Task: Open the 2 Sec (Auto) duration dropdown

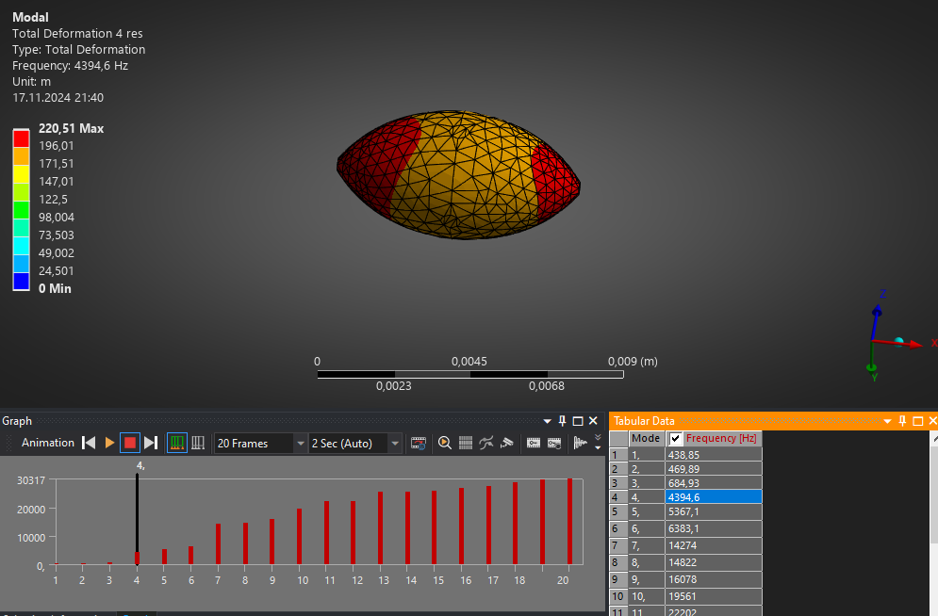Action: pyautogui.click(x=394, y=444)
